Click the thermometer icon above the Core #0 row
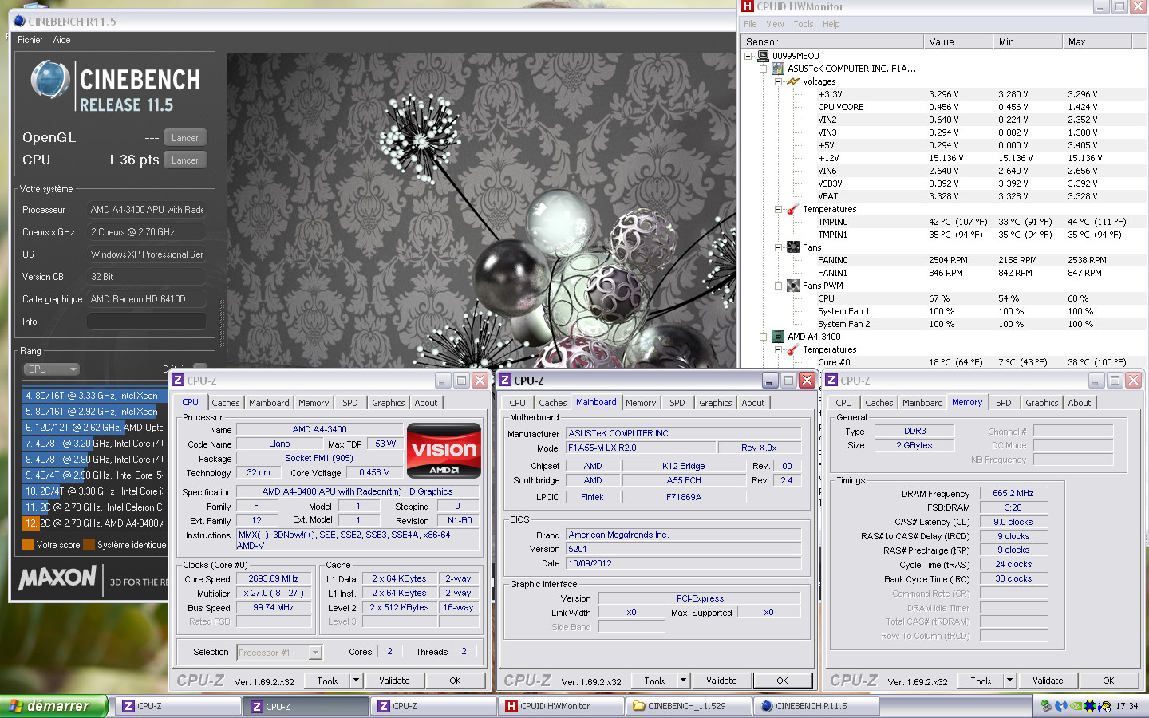 [793, 349]
